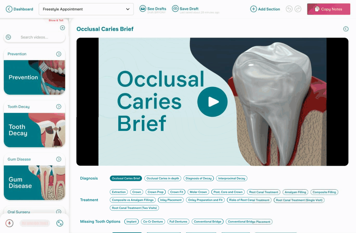
Task: Expand the Oral Surgery category
Action: (59, 212)
